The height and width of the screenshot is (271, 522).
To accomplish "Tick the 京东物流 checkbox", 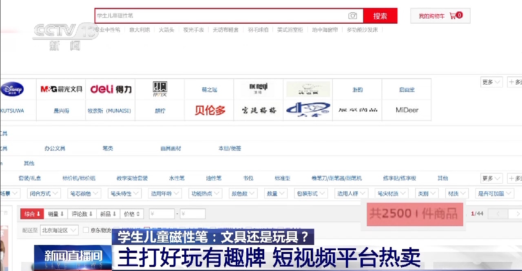I will pos(86,230).
